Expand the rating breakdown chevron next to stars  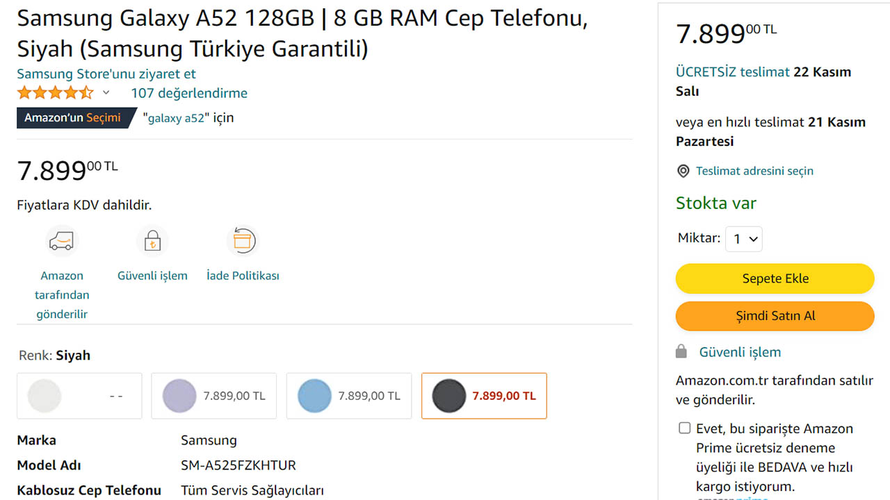point(106,92)
